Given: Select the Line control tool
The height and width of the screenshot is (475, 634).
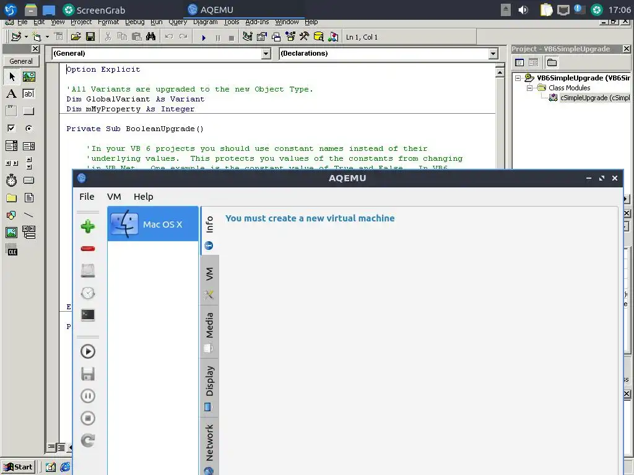Looking at the screenshot, I should tap(28, 215).
